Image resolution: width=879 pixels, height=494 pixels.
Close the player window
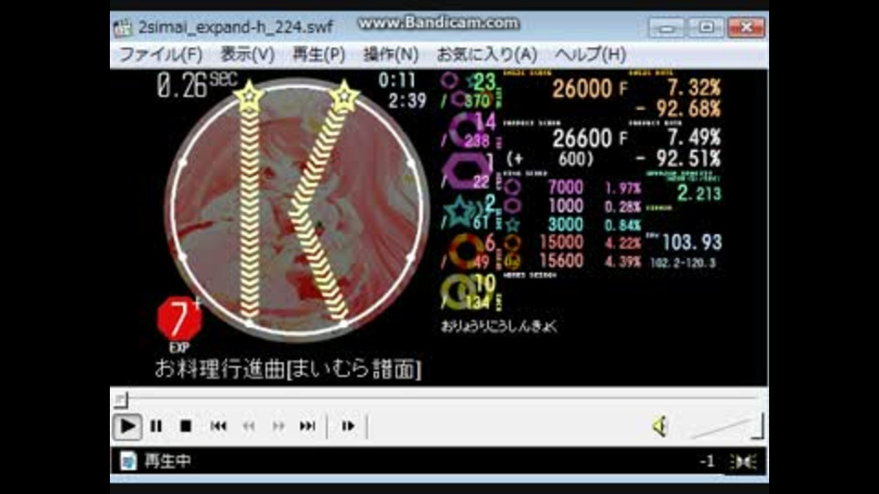[746, 27]
